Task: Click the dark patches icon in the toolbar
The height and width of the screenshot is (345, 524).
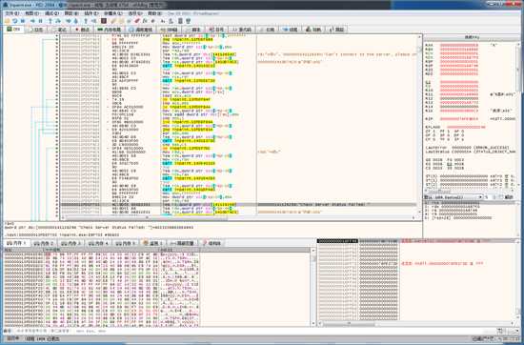Action: [104, 21]
